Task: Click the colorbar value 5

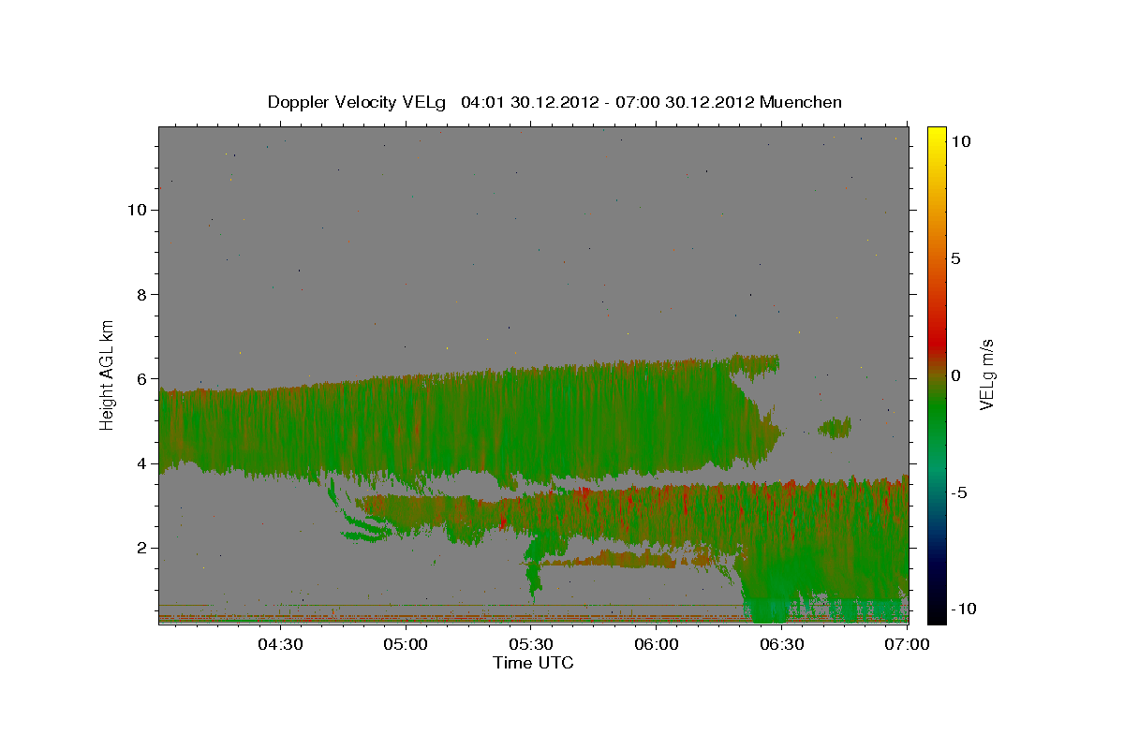Action: coord(955,258)
